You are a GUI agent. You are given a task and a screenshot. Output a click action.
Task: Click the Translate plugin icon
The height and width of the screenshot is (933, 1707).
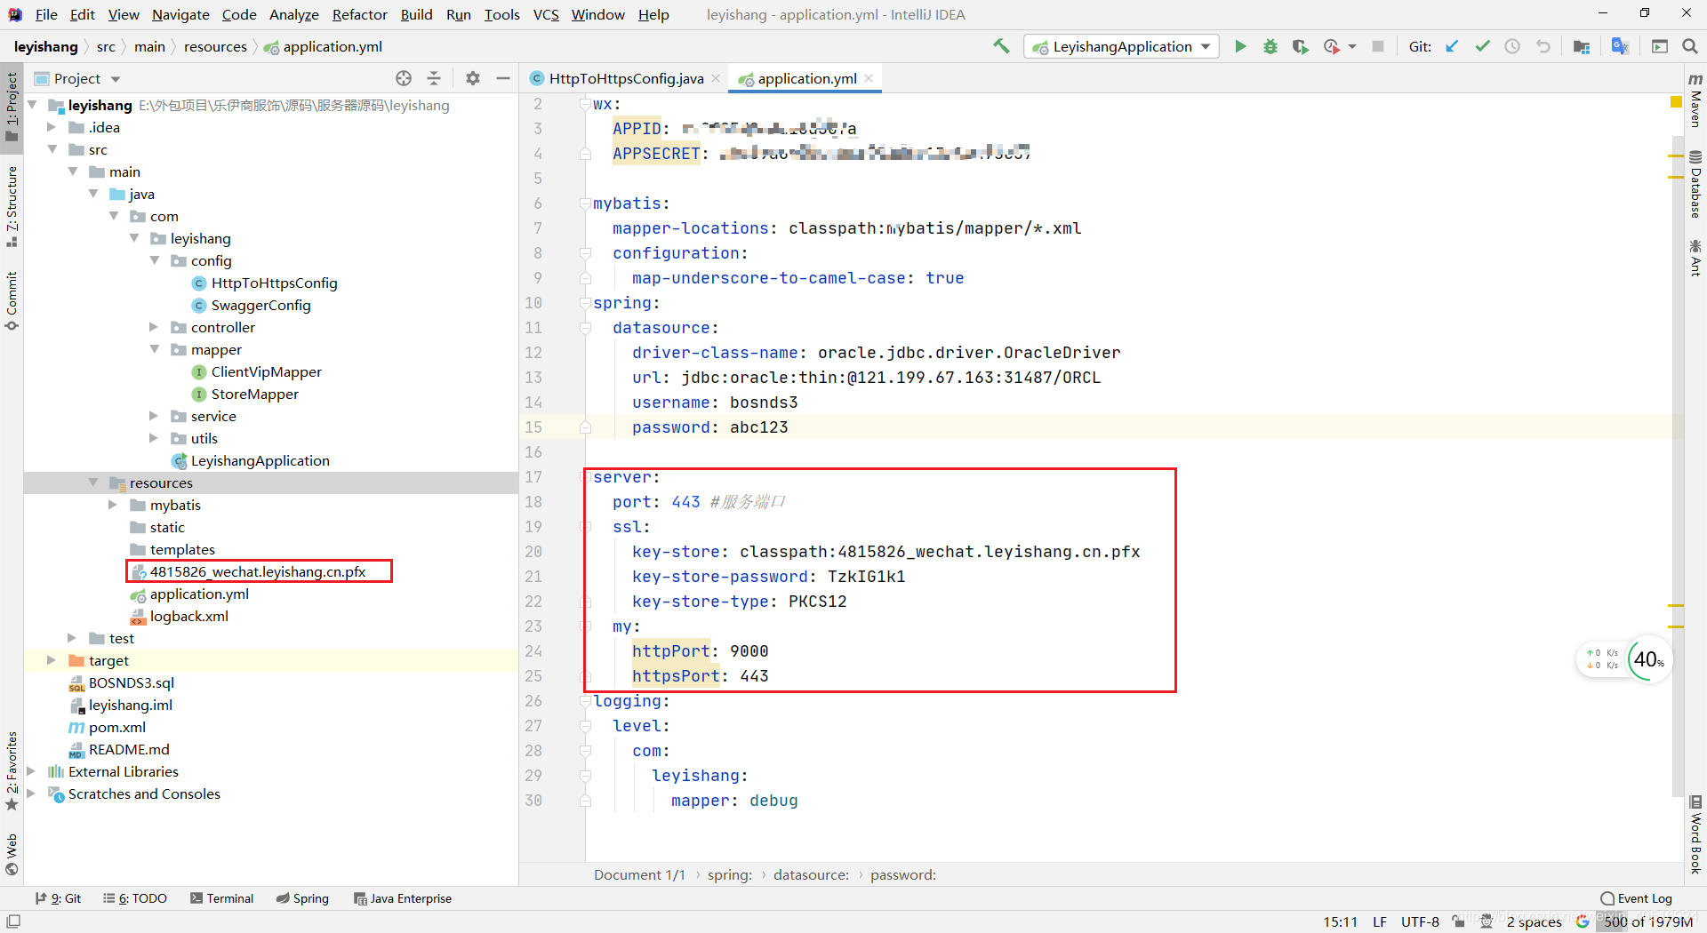pyautogui.click(x=1621, y=46)
